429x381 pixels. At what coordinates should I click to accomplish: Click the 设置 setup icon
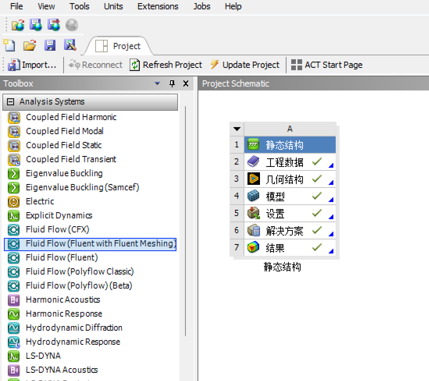tap(253, 213)
